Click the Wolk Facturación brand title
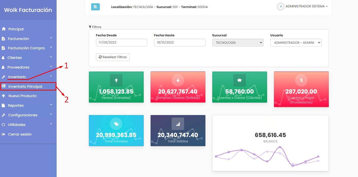This screenshot has height=177, width=358. click(x=28, y=10)
